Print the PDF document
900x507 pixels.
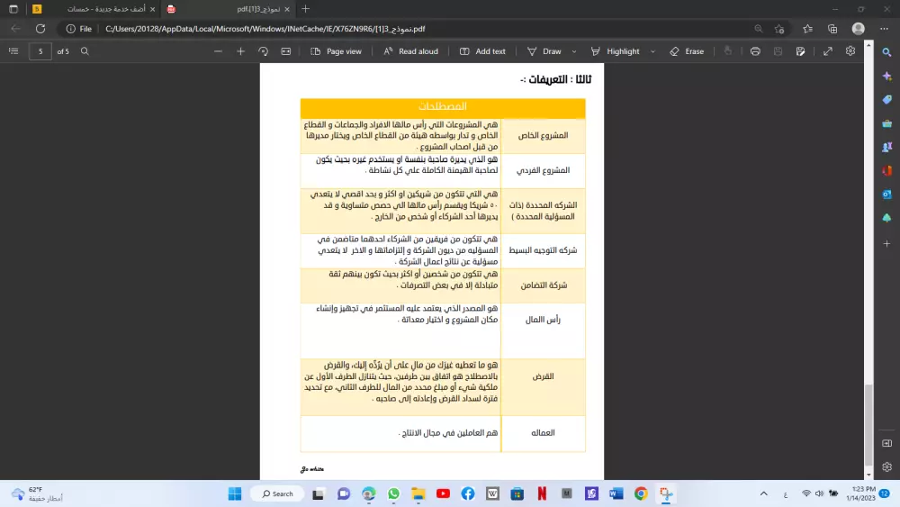(755, 51)
